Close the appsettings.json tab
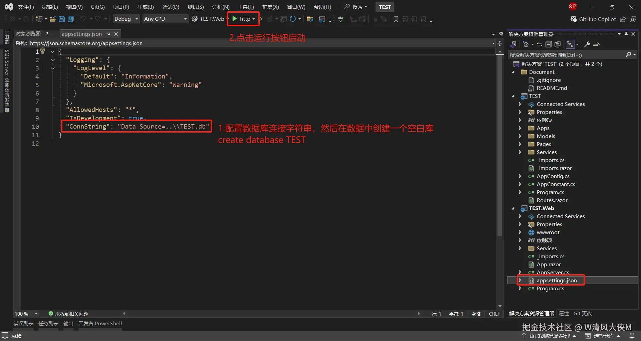This screenshot has width=641, height=341. coord(116,34)
